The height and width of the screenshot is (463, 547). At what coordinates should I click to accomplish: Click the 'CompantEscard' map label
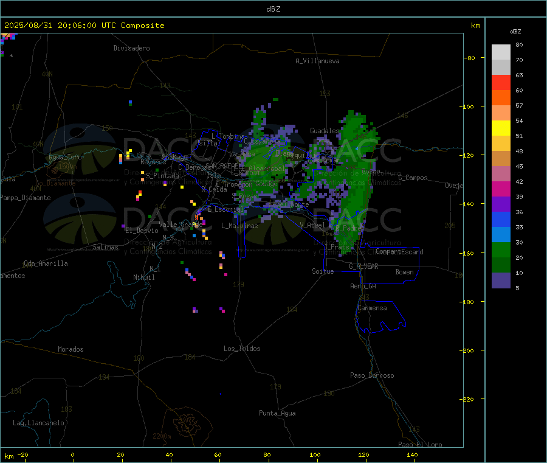tap(399, 252)
